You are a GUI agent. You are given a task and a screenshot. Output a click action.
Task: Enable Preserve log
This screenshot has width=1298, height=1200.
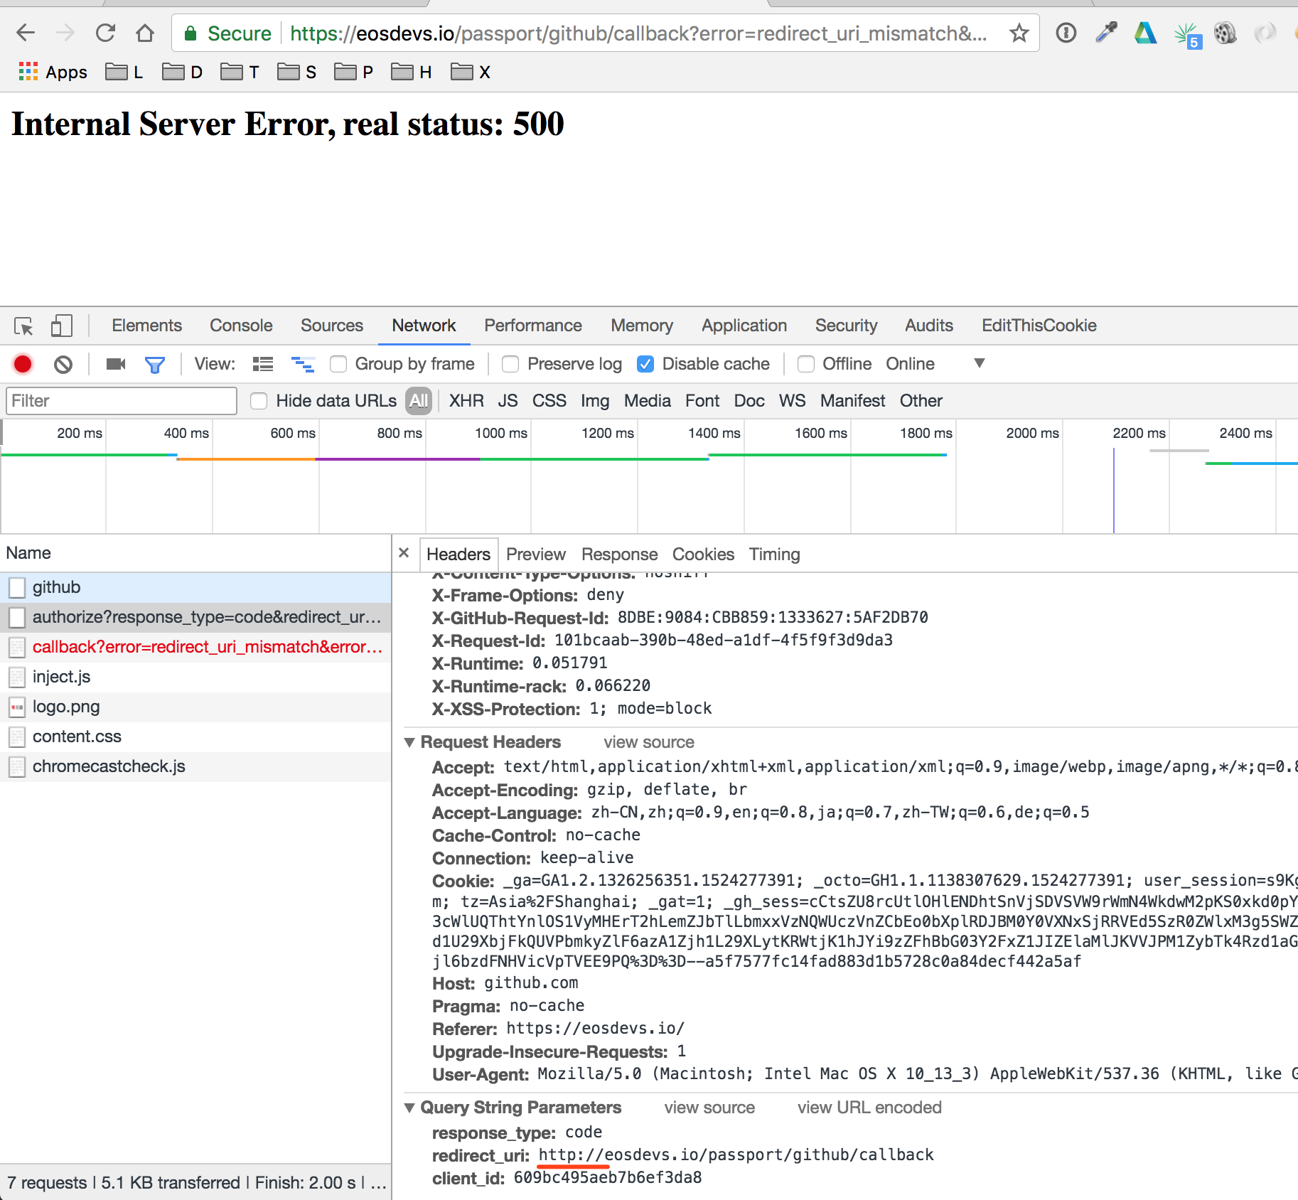[510, 364]
